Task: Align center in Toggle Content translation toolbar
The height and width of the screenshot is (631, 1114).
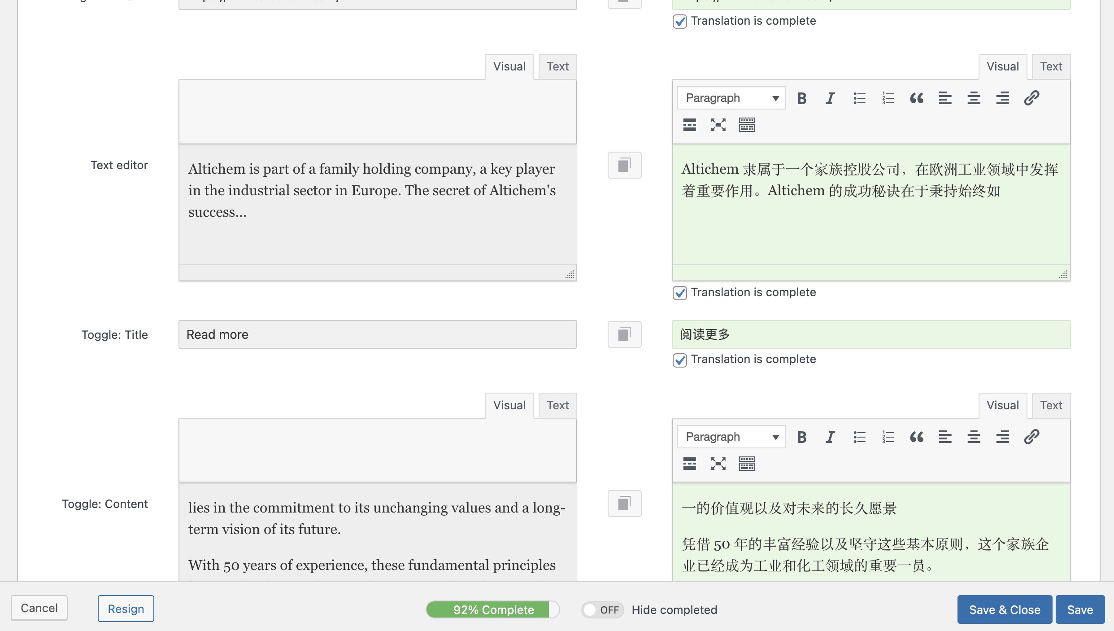Action: 974,437
